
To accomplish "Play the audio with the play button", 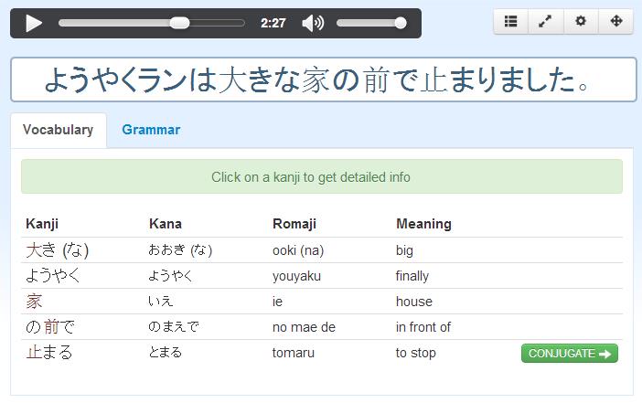I will pyautogui.click(x=34, y=24).
